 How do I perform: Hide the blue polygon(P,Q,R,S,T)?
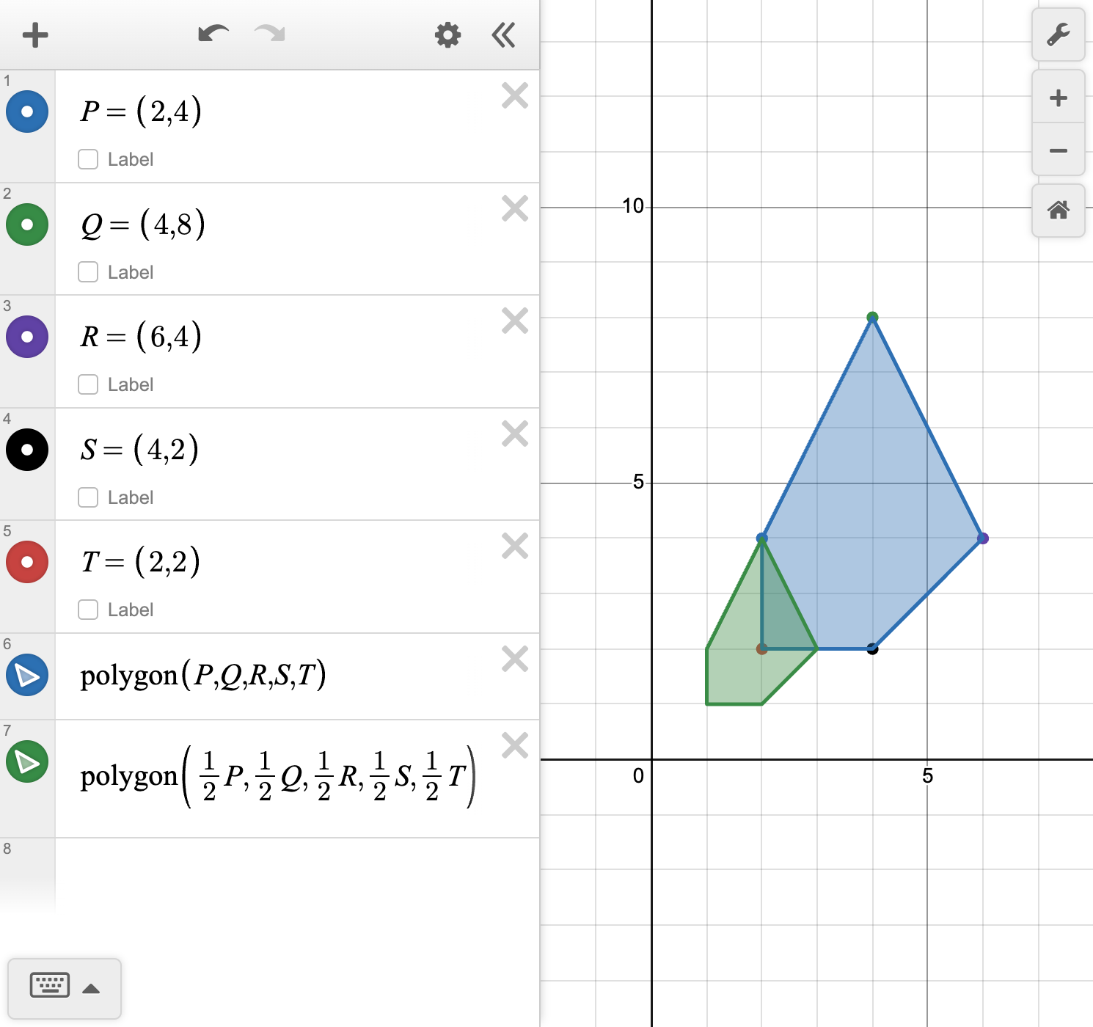[27, 675]
